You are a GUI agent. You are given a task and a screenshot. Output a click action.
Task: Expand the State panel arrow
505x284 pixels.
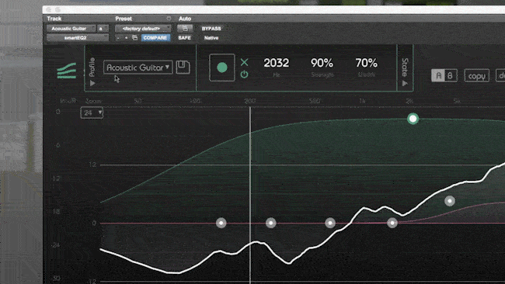(x=405, y=83)
